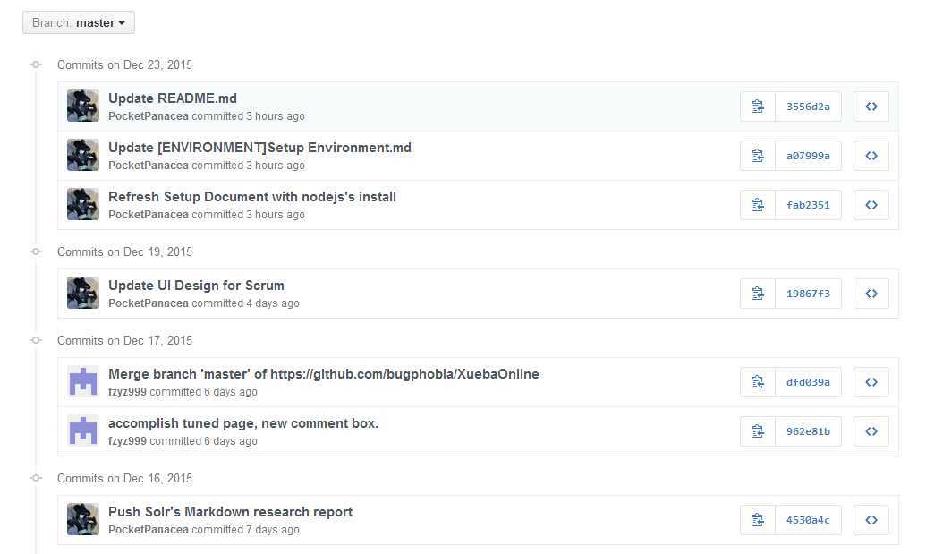Open the dfd039a commit hash link
The width and height of the screenshot is (926, 554).
coord(808,382)
